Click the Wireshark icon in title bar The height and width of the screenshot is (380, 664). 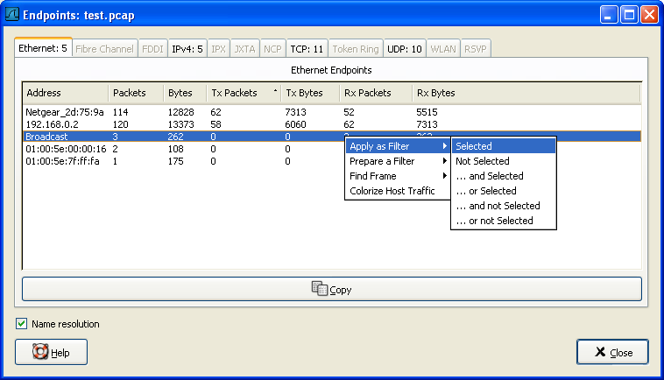[13, 15]
